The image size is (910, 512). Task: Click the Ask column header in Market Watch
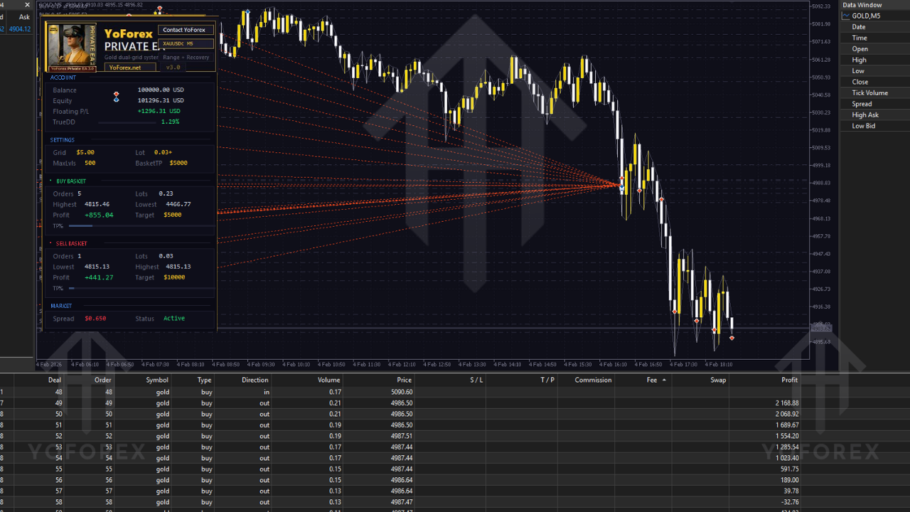pos(24,17)
